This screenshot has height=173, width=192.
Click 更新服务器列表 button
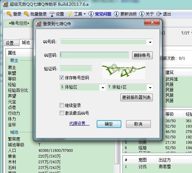coord(137,97)
